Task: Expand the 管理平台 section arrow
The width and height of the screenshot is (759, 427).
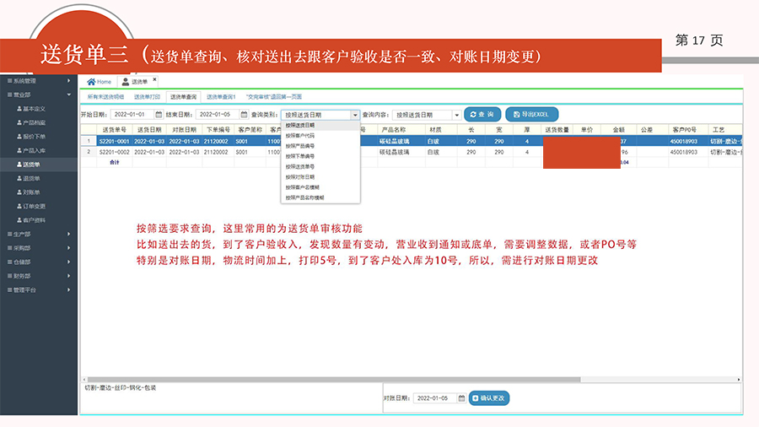Action: (69, 290)
